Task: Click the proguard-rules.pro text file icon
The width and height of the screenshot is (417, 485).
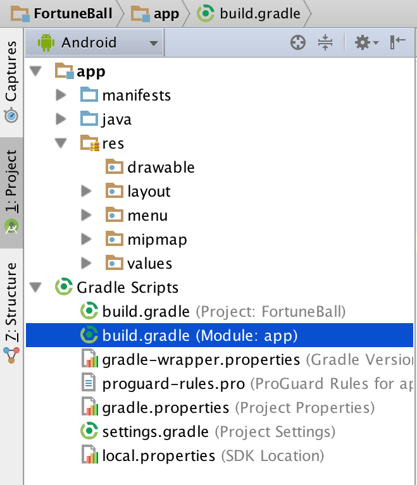Action: tap(89, 383)
